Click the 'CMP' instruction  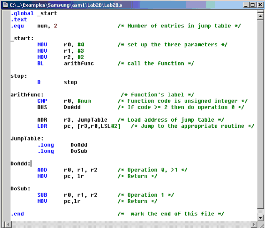coord(42,101)
